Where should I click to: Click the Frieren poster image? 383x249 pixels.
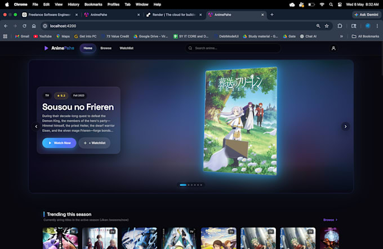(241, 121)
